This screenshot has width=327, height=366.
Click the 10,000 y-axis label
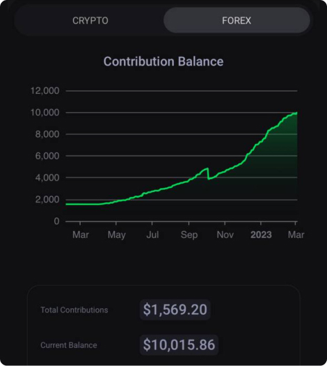[x=45, y=113]
